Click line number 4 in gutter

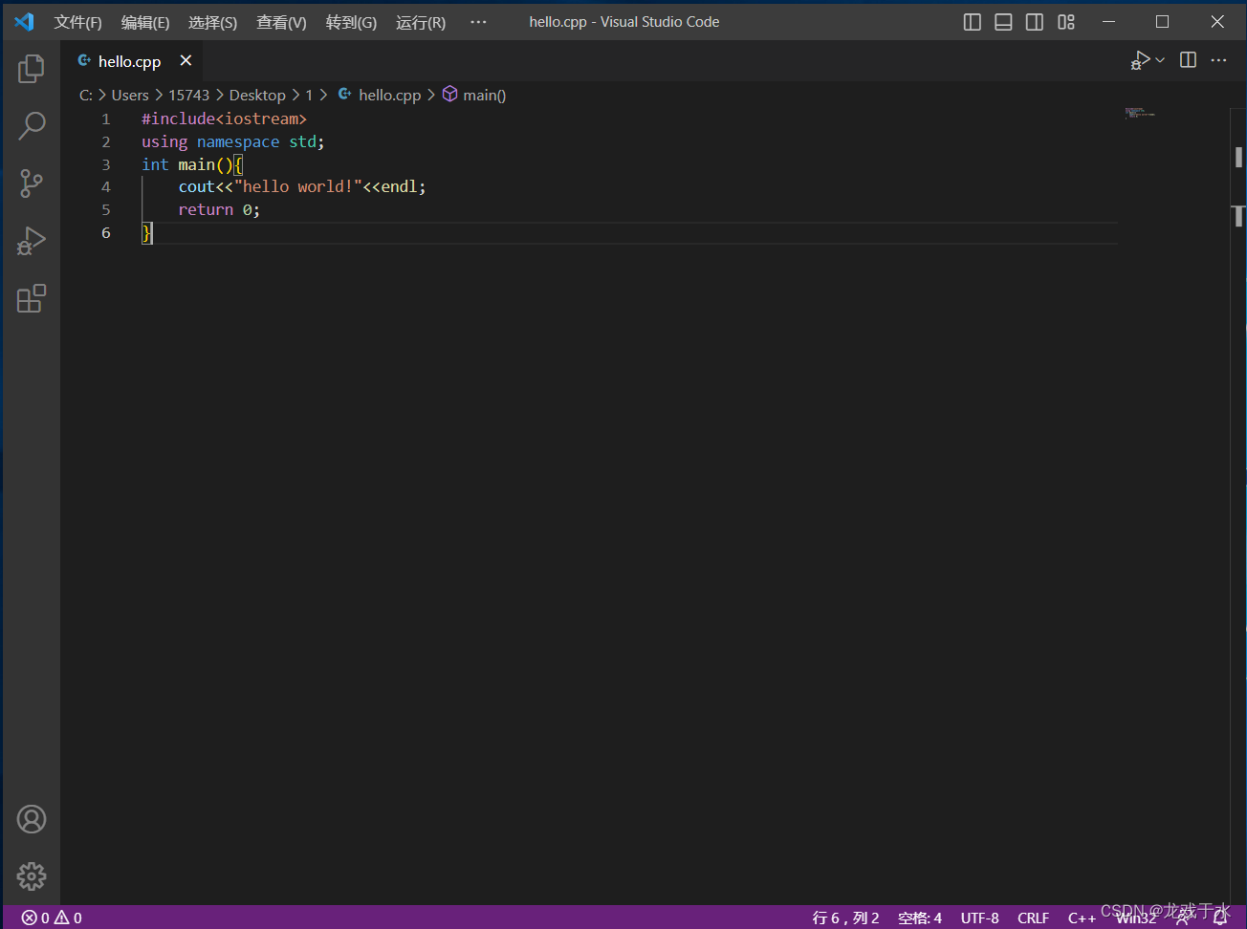pyautogui.click(x=106, y=187)
